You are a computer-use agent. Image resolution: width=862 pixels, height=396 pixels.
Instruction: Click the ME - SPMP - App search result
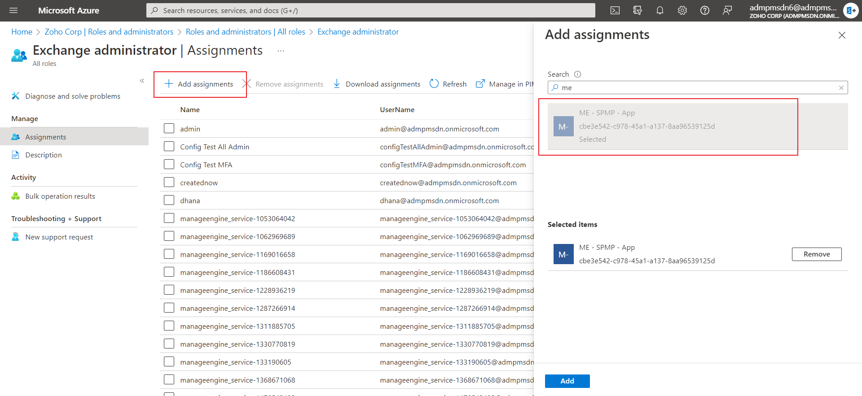coord(698,126)
